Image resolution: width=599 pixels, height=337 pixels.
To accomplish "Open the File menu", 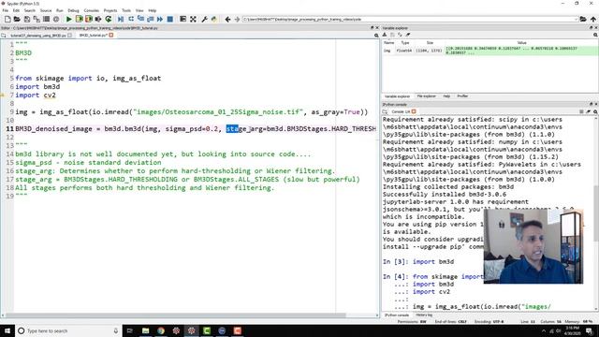I will coord(6,10).
